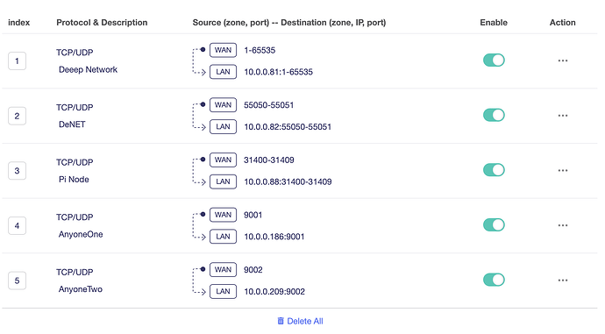The height and width of the screenshot is (334, 605).
Task: Open action menu for Pi Node rule
Action: pyautogui.click(x=563, y=170)
